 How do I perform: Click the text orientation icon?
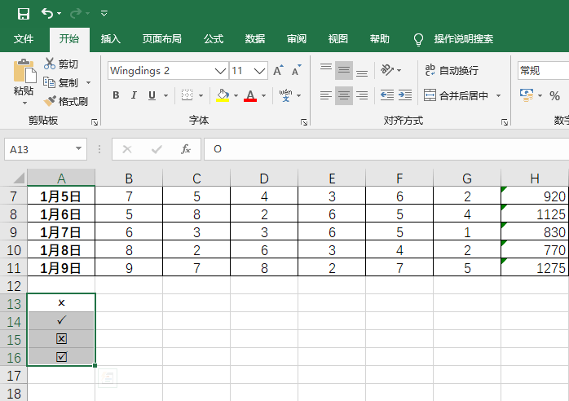pyautogui.click(x=387, y=69)
